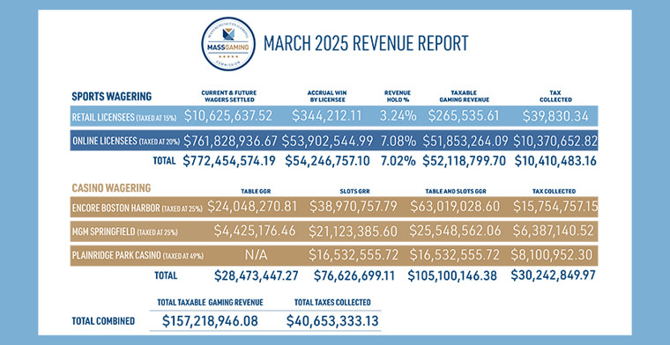Click 'TAX COLLECTED' header in Sports Wagering
The width and height of the screenshot is (670, 345).
pyautogui.click(x=555, y=96)
